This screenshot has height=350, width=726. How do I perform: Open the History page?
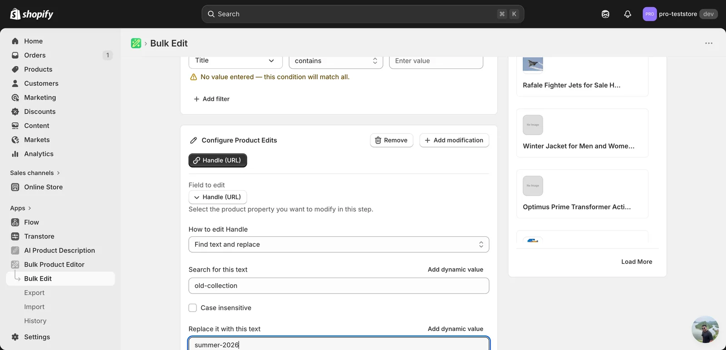coord(35,321)
